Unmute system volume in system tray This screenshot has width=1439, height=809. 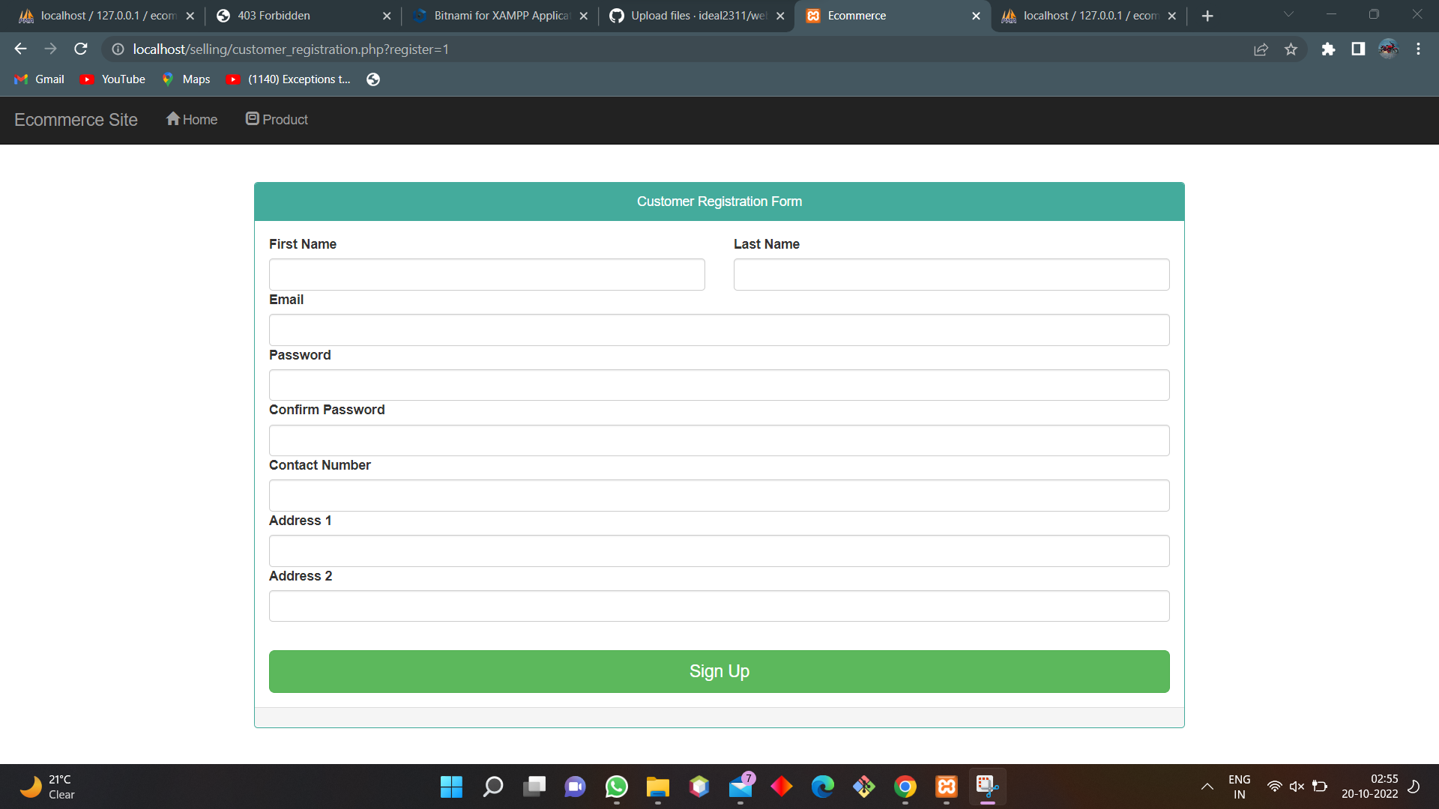(x=1297, y=787)
